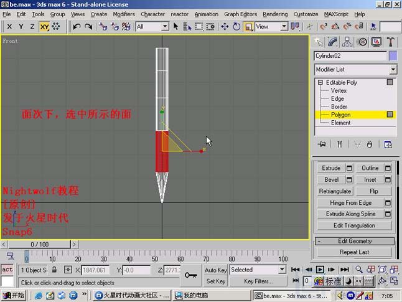Activate the viewport Zoom magnifier tool
Image resolution: width=402 pixels, height=302 pixels.
359,270
